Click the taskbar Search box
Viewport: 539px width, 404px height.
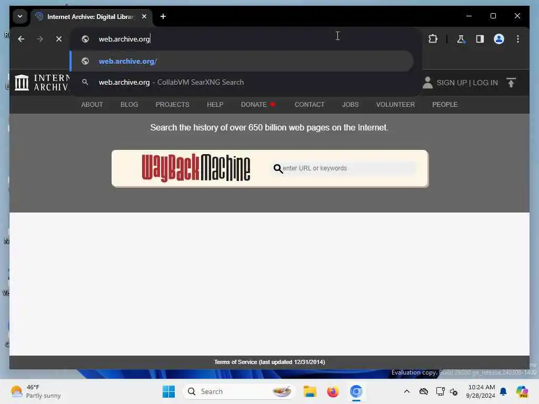(239, 391)
